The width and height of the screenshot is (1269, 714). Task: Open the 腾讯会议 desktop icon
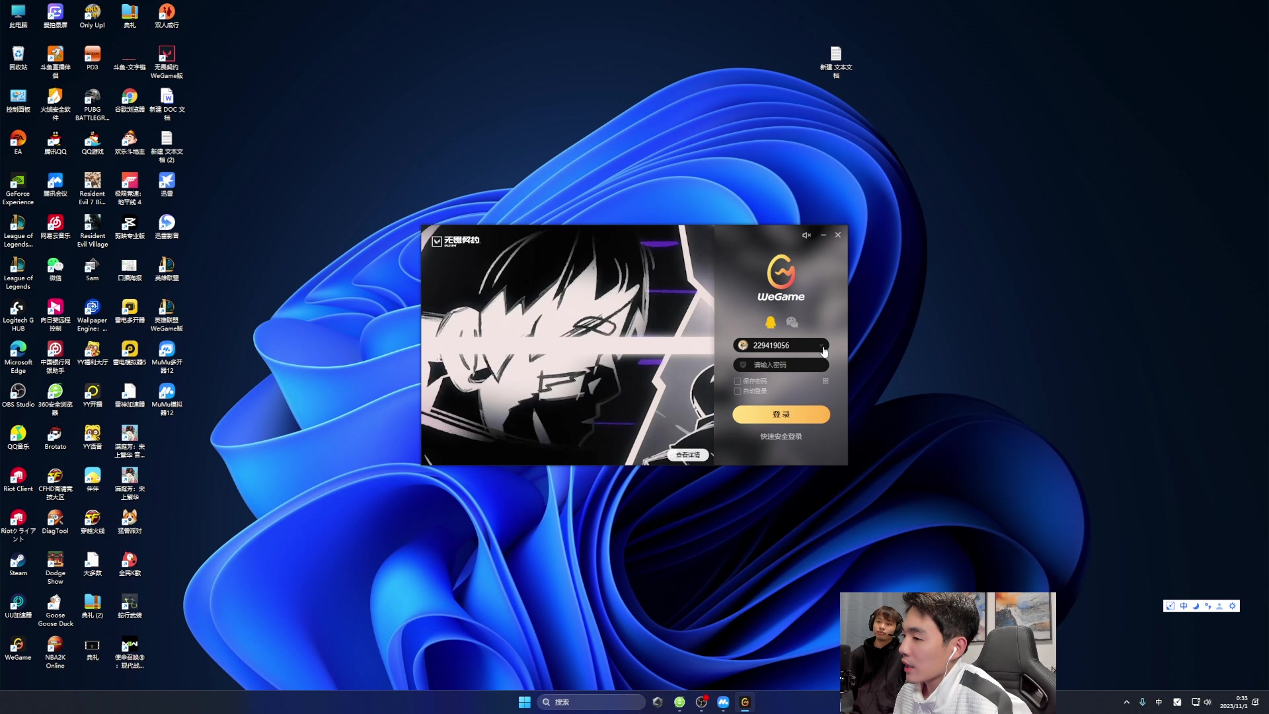[x=55, y=184]
